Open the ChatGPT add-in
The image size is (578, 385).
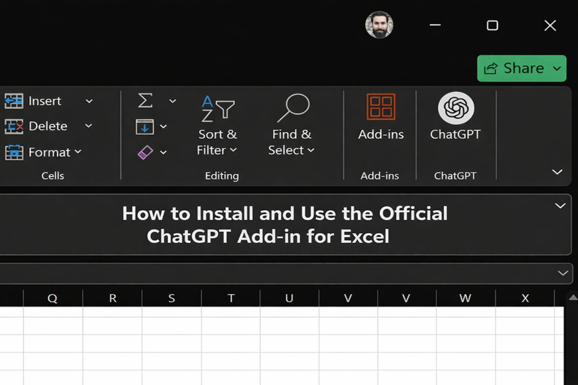(x=456, y=108)
